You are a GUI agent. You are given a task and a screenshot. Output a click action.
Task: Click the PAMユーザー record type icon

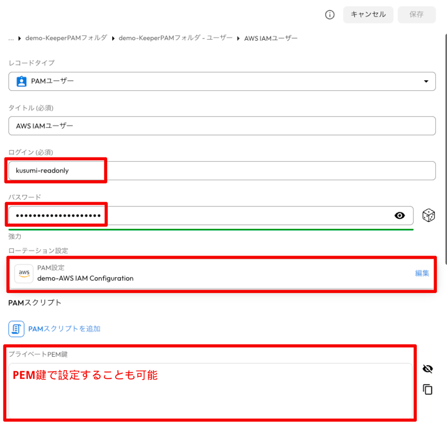21,81
